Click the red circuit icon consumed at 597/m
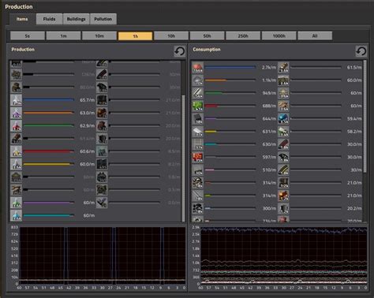 click(197, 157)
